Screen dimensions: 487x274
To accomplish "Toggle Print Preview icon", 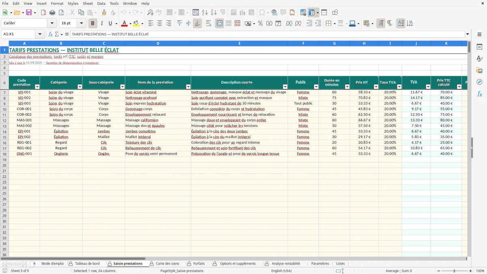I will point(61,13).
